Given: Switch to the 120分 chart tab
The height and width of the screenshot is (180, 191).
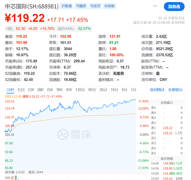Looking at the screenshot, I should tap(80, 90).
